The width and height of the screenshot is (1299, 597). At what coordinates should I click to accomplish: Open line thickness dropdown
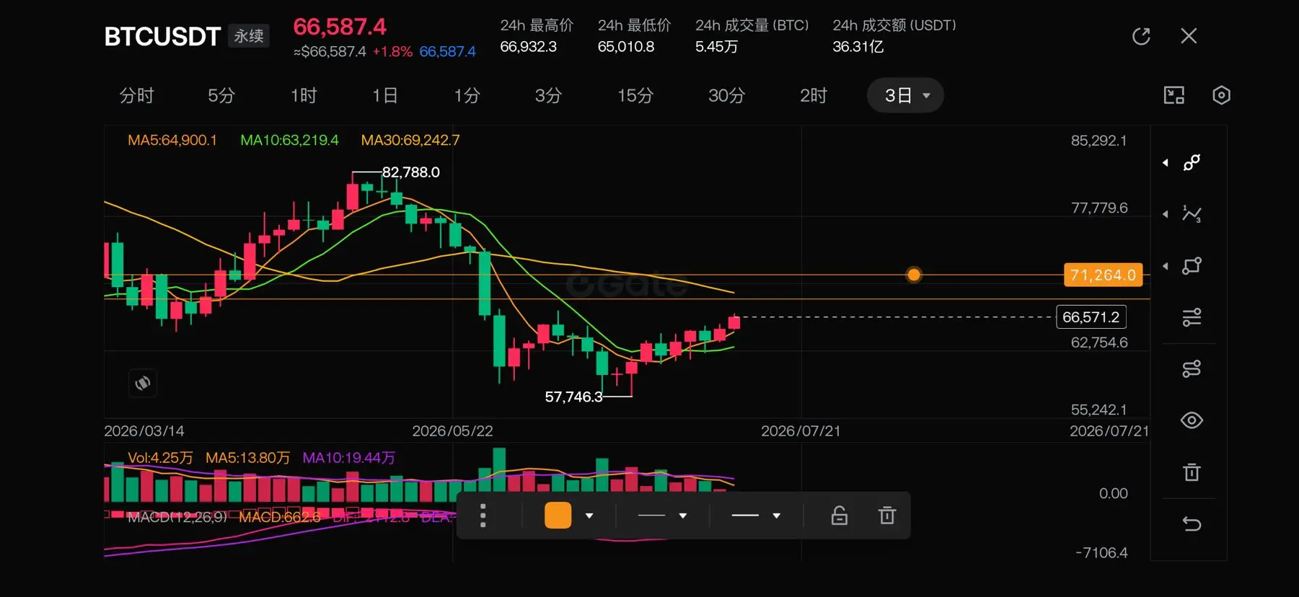coord(662,516)
